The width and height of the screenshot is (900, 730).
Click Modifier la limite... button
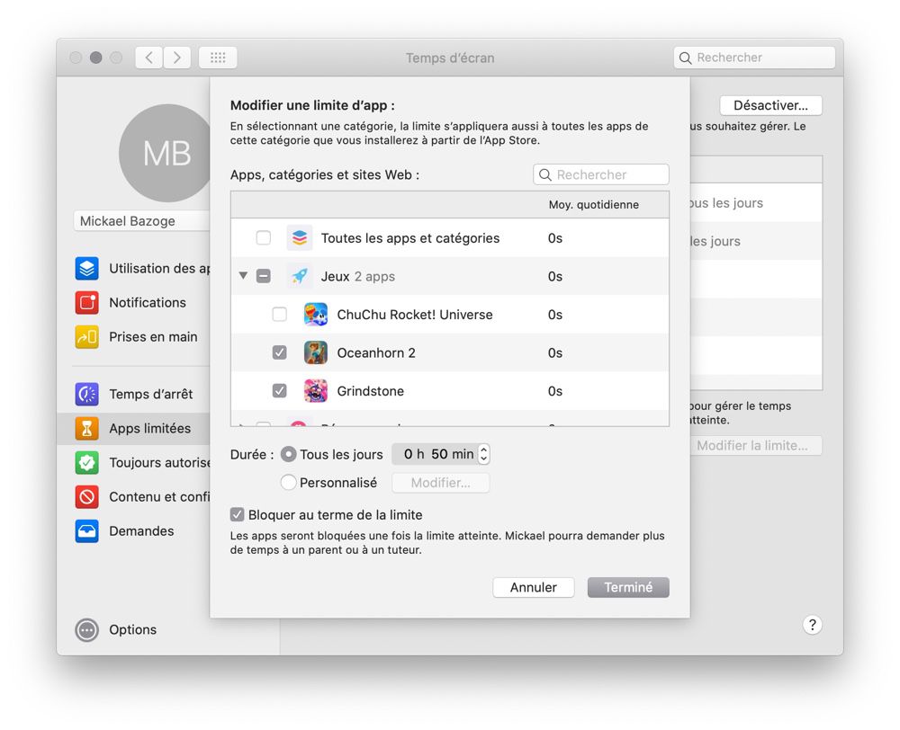755,446
